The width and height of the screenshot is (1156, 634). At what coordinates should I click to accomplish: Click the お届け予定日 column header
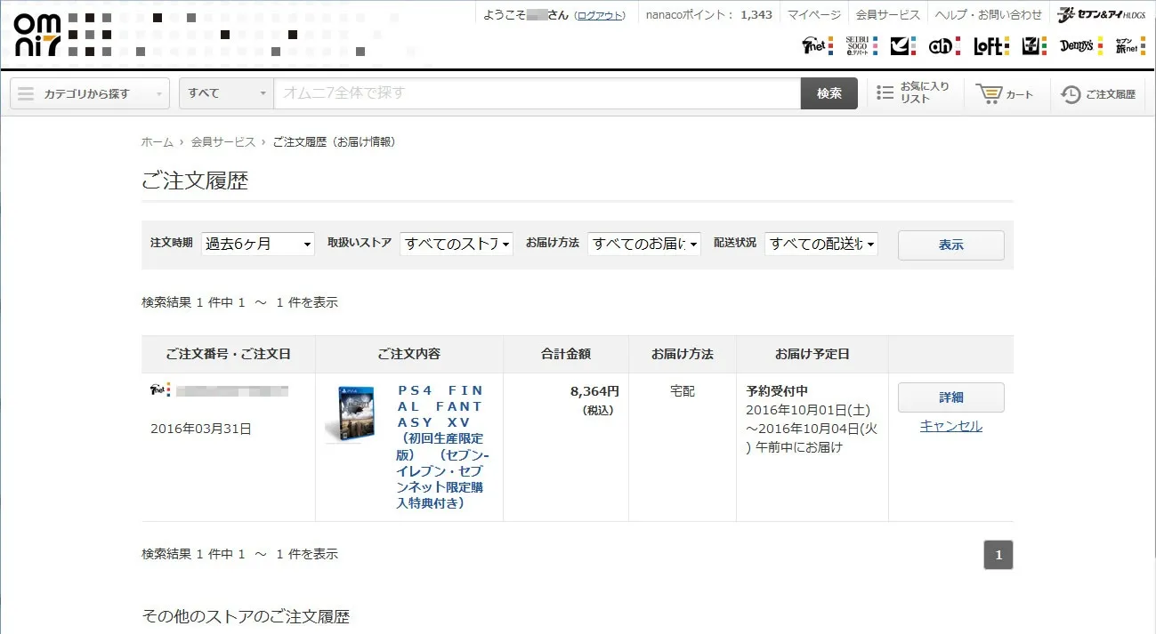point(812,354)
